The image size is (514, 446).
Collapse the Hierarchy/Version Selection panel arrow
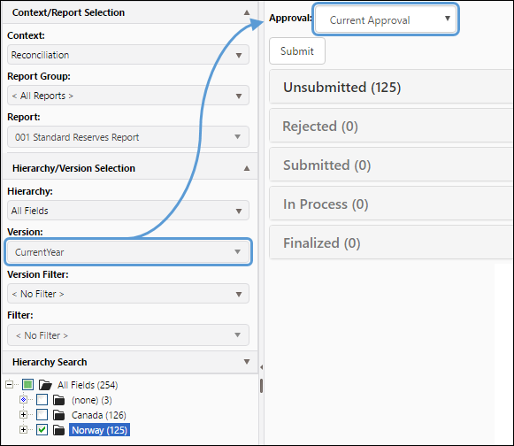click(x=247, y=168)
